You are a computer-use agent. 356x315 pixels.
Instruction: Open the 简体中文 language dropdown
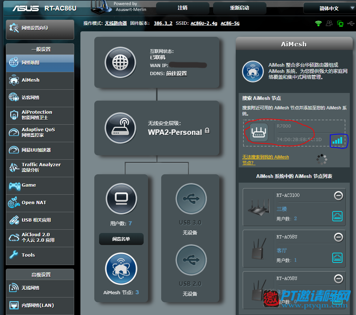tap(329, 9)
